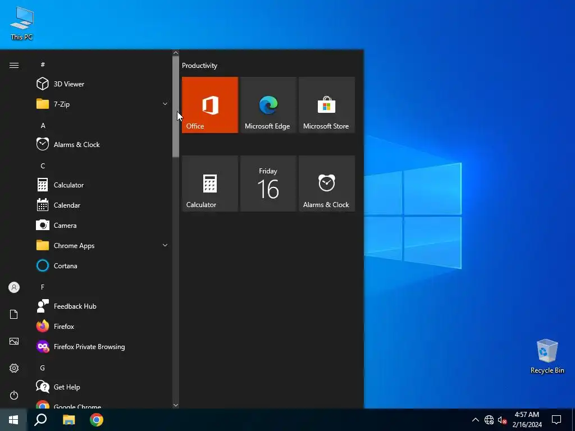Viewport: 575px width, 431px height.
Task: Open the 7-Zip folder entry
Action: pyautogui.click(x=101, y=104)
